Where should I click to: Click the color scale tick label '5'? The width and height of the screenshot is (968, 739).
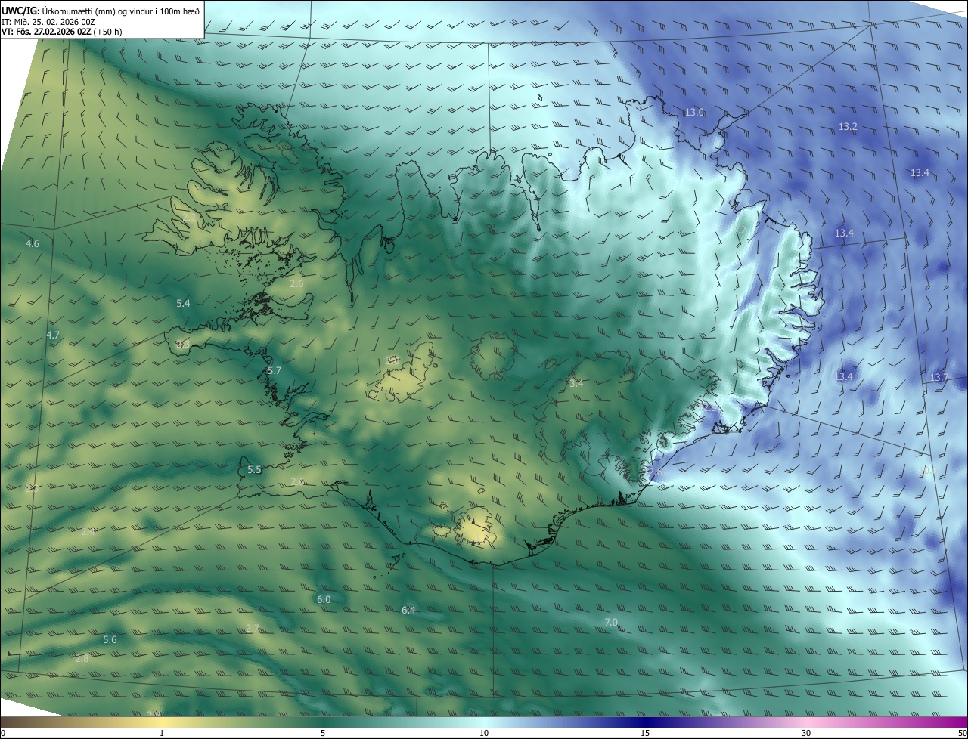(323, 733)
